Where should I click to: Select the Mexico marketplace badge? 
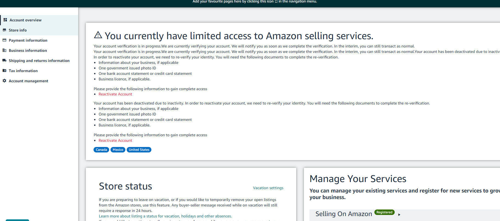click(x=118, y=150)
